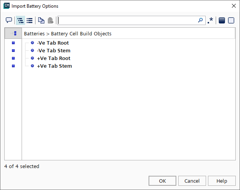Image resolution: width=240 pixels, height=190 pixels.
Task: Click the search magnifier icon
Action: pyautogui.click(x=200, y=20)
